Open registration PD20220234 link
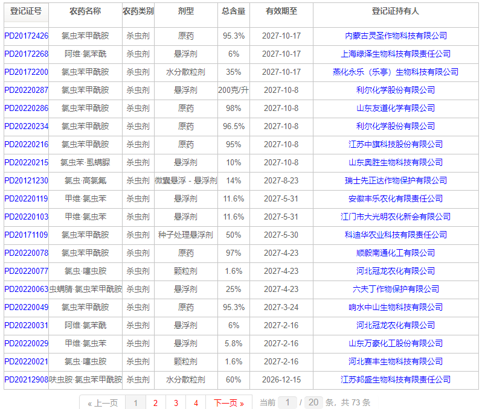Image resolution: width=485 pixels, height=409 pixels. (27, 126)
